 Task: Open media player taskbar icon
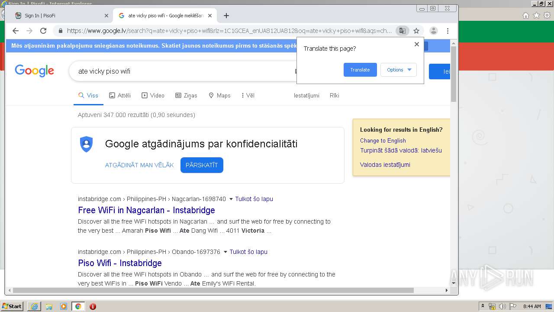[x=64, y=306]
